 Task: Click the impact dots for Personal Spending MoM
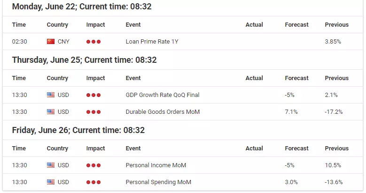click(x=93, y=182)
